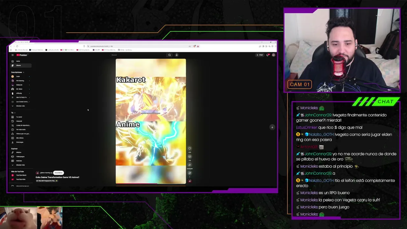The height and width of the screenshot is (229, 407).
Task: Click the search magnifier button
Action: [x=169, y=55]
